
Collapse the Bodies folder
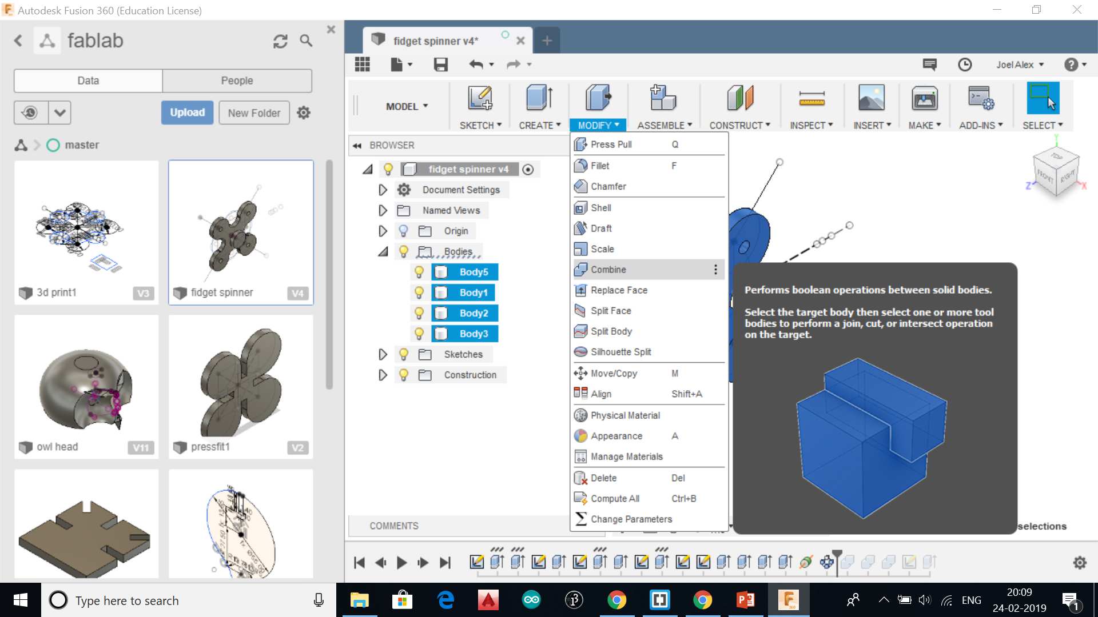[383, 251]
